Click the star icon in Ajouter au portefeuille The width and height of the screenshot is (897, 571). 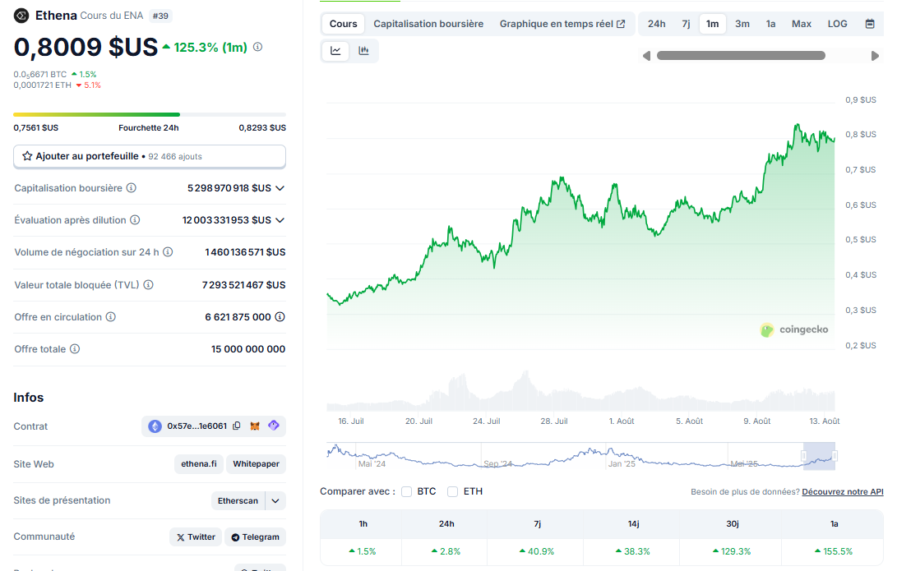[x=27, y=156]
